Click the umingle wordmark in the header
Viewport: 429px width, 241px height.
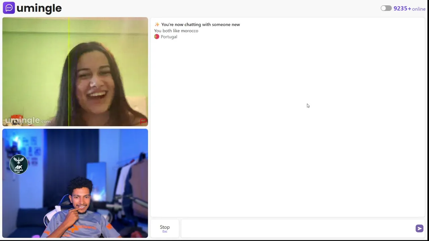[39, 8]
